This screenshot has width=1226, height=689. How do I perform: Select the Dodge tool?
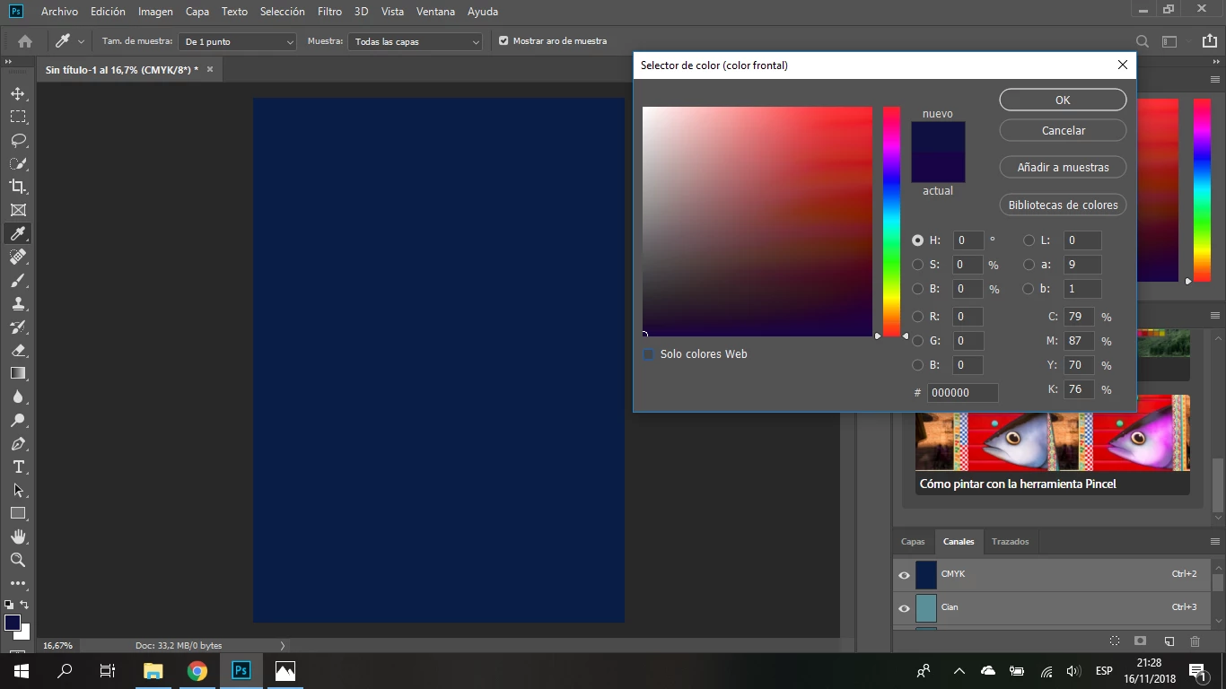[x=18, y=420]
